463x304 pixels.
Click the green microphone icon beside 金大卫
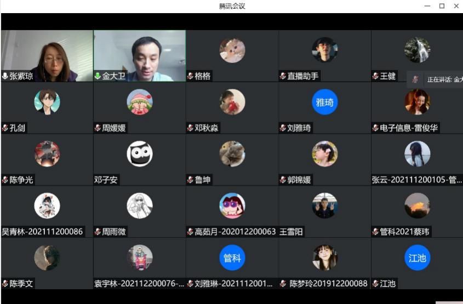[x=98, y=76]
